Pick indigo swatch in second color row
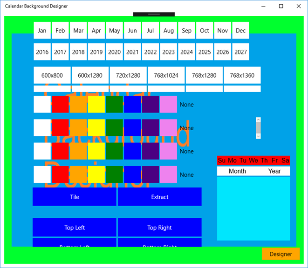This screenshot has width=308, height=268. tap(151, 127)
